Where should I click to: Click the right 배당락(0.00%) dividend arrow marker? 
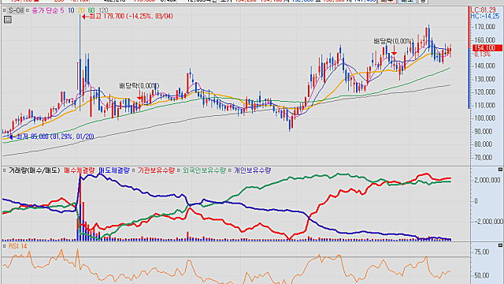coord(394,50)
